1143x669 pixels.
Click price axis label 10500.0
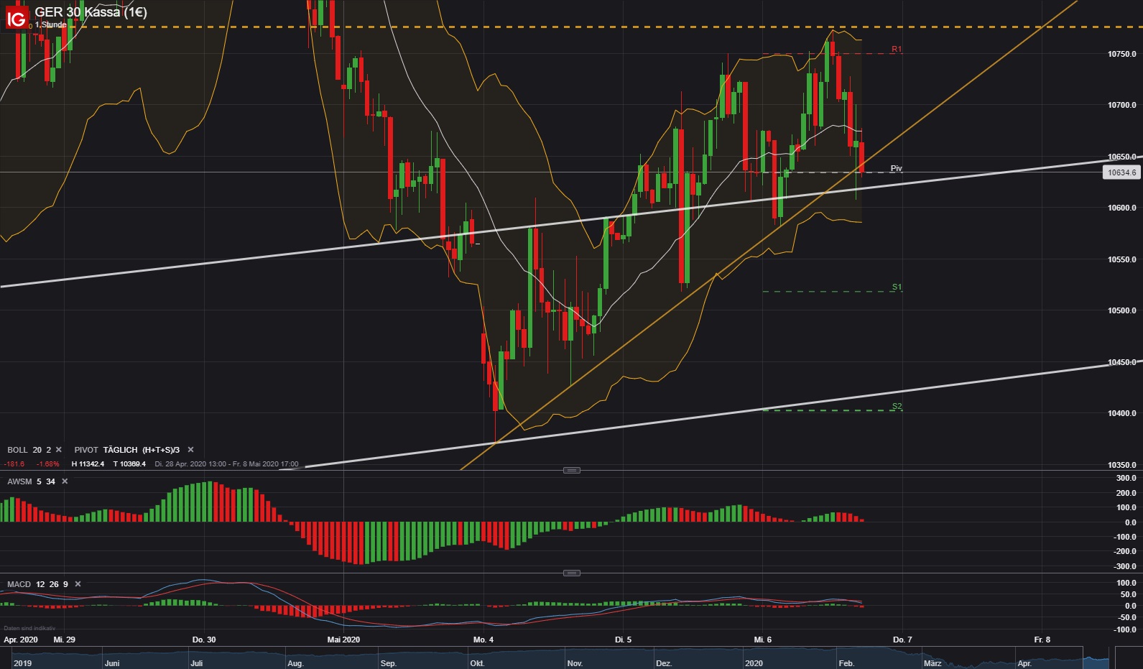1121,311
